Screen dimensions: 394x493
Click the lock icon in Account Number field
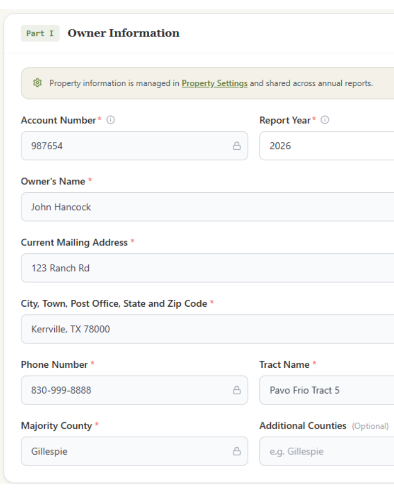(237, 146)
